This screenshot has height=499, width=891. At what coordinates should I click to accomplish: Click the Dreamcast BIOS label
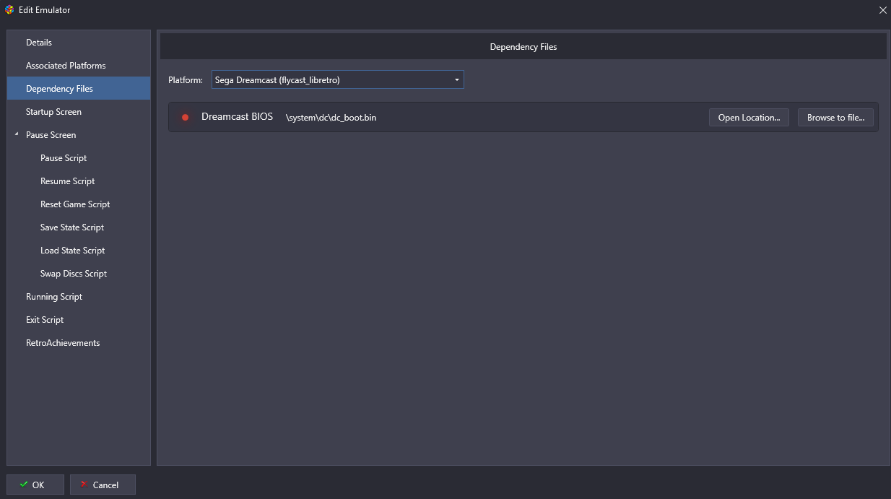(237, 117)
